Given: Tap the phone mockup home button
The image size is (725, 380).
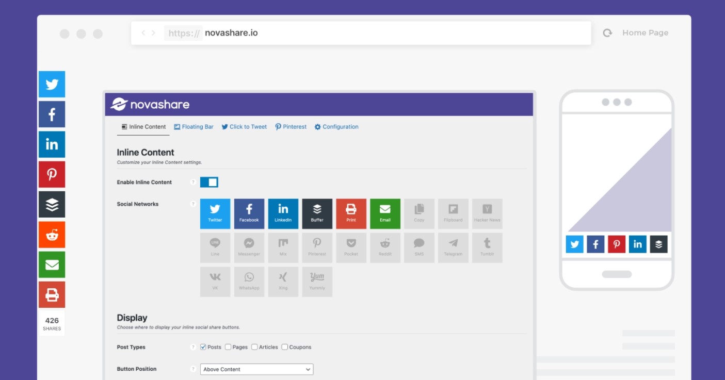Looking at the screenshot, I should [617, 274].
